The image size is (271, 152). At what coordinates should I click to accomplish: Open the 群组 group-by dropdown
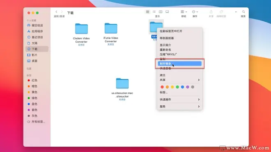(x=184, y=12)
